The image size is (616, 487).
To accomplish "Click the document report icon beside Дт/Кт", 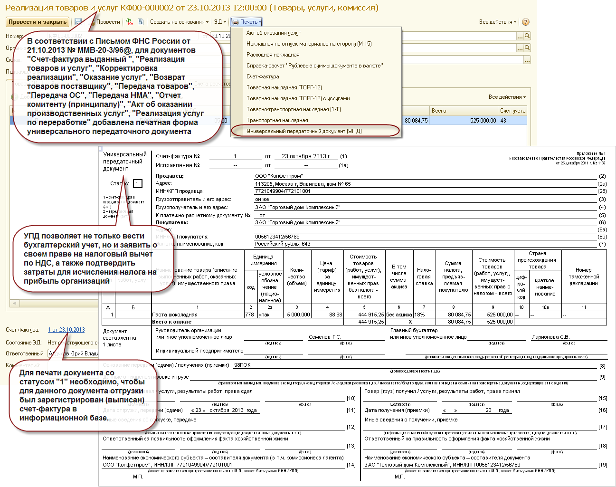I will pos(141,22).
